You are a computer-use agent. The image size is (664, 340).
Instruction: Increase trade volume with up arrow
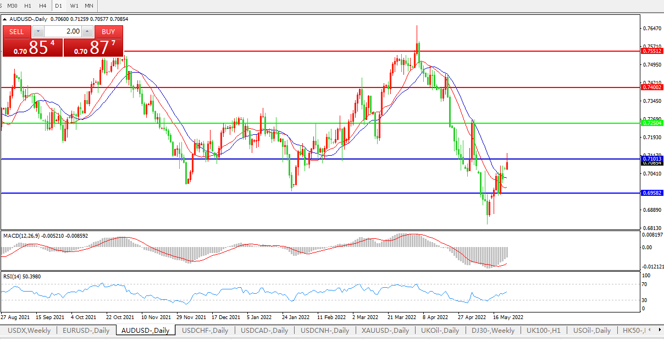tap(87, 31)
